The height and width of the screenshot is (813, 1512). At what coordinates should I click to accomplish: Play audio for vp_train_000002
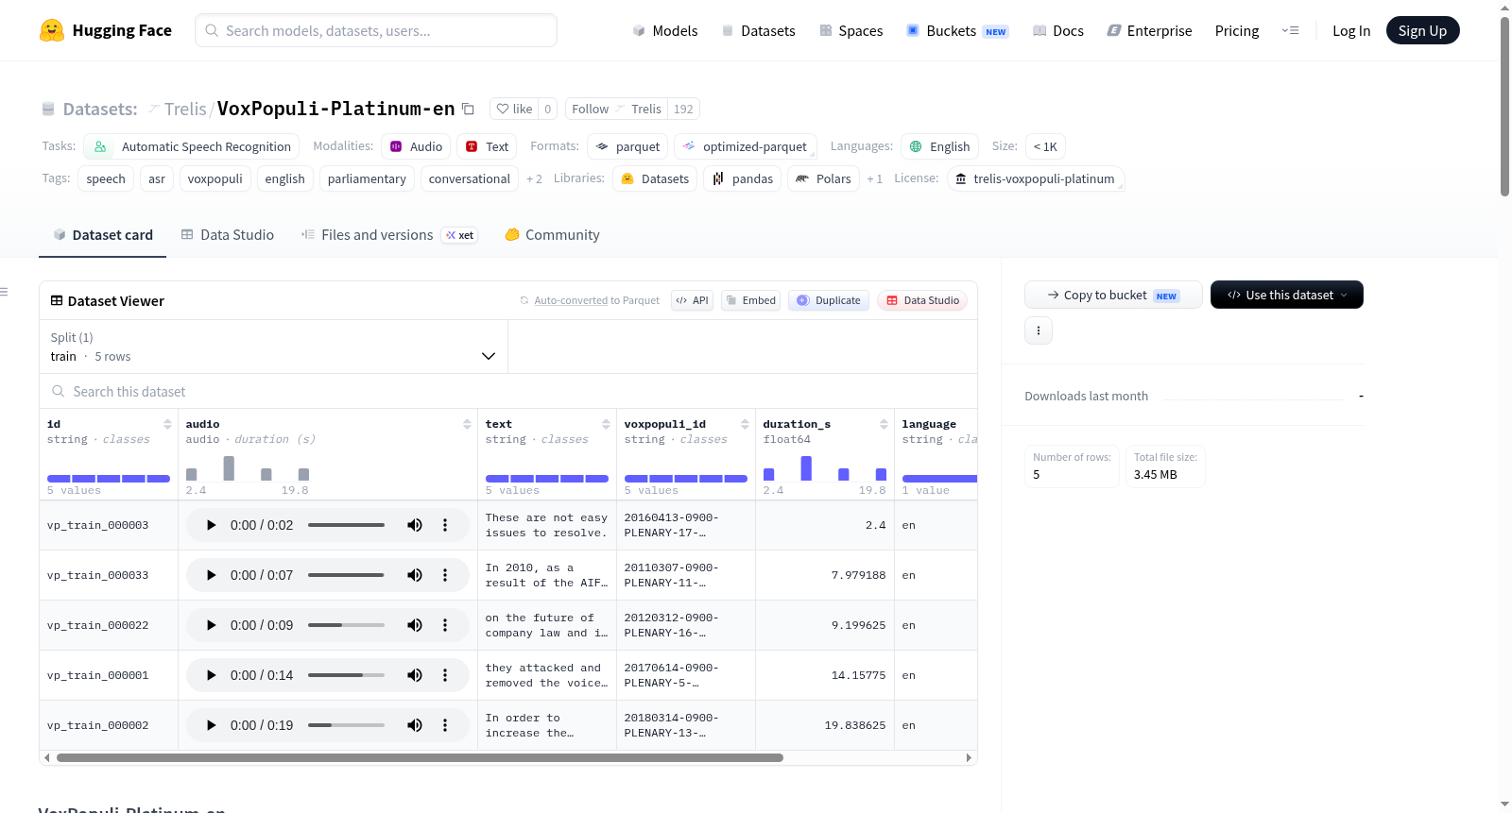click(211, 725)
